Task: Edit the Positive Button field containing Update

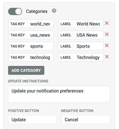Action: tap(32, 120)
